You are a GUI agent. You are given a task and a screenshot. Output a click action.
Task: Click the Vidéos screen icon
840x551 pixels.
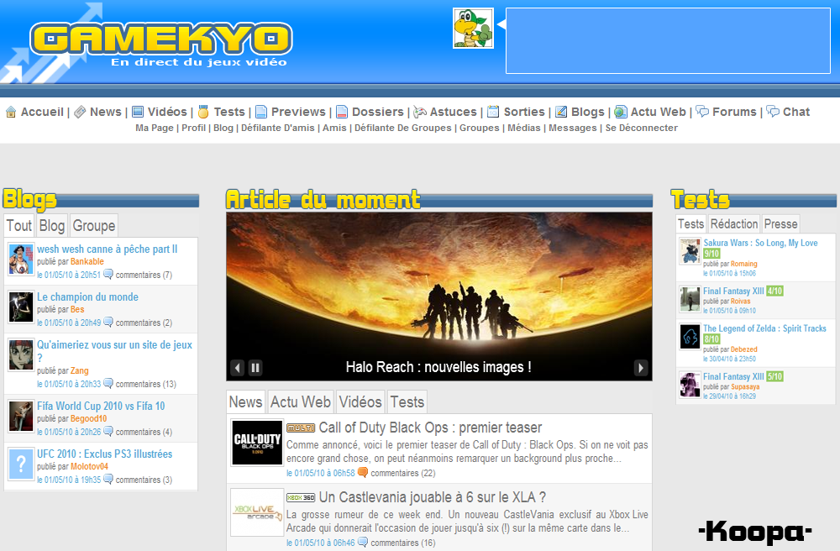tap(138, 112)
